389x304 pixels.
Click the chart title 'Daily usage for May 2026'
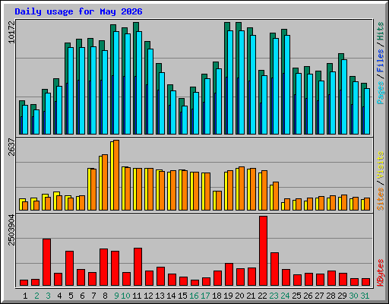pyautogui.click(x=78, y=11)
